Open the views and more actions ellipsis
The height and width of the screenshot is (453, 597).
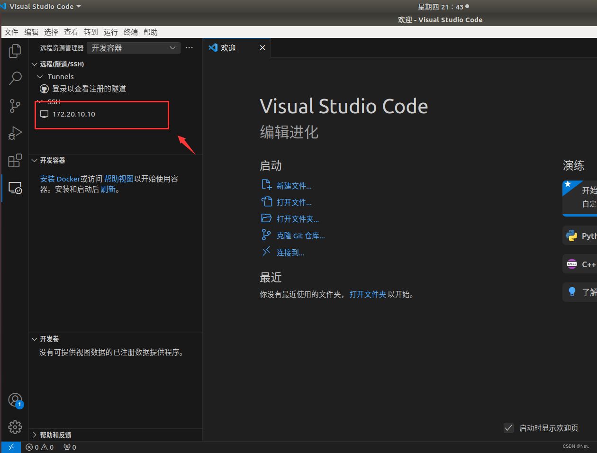coord(189,48)
